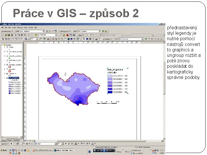Toggle the checked extr_krigdoma layer checkbox
Image resolution: width=207 pixels, height=155 pixels.
coord(7,78)
